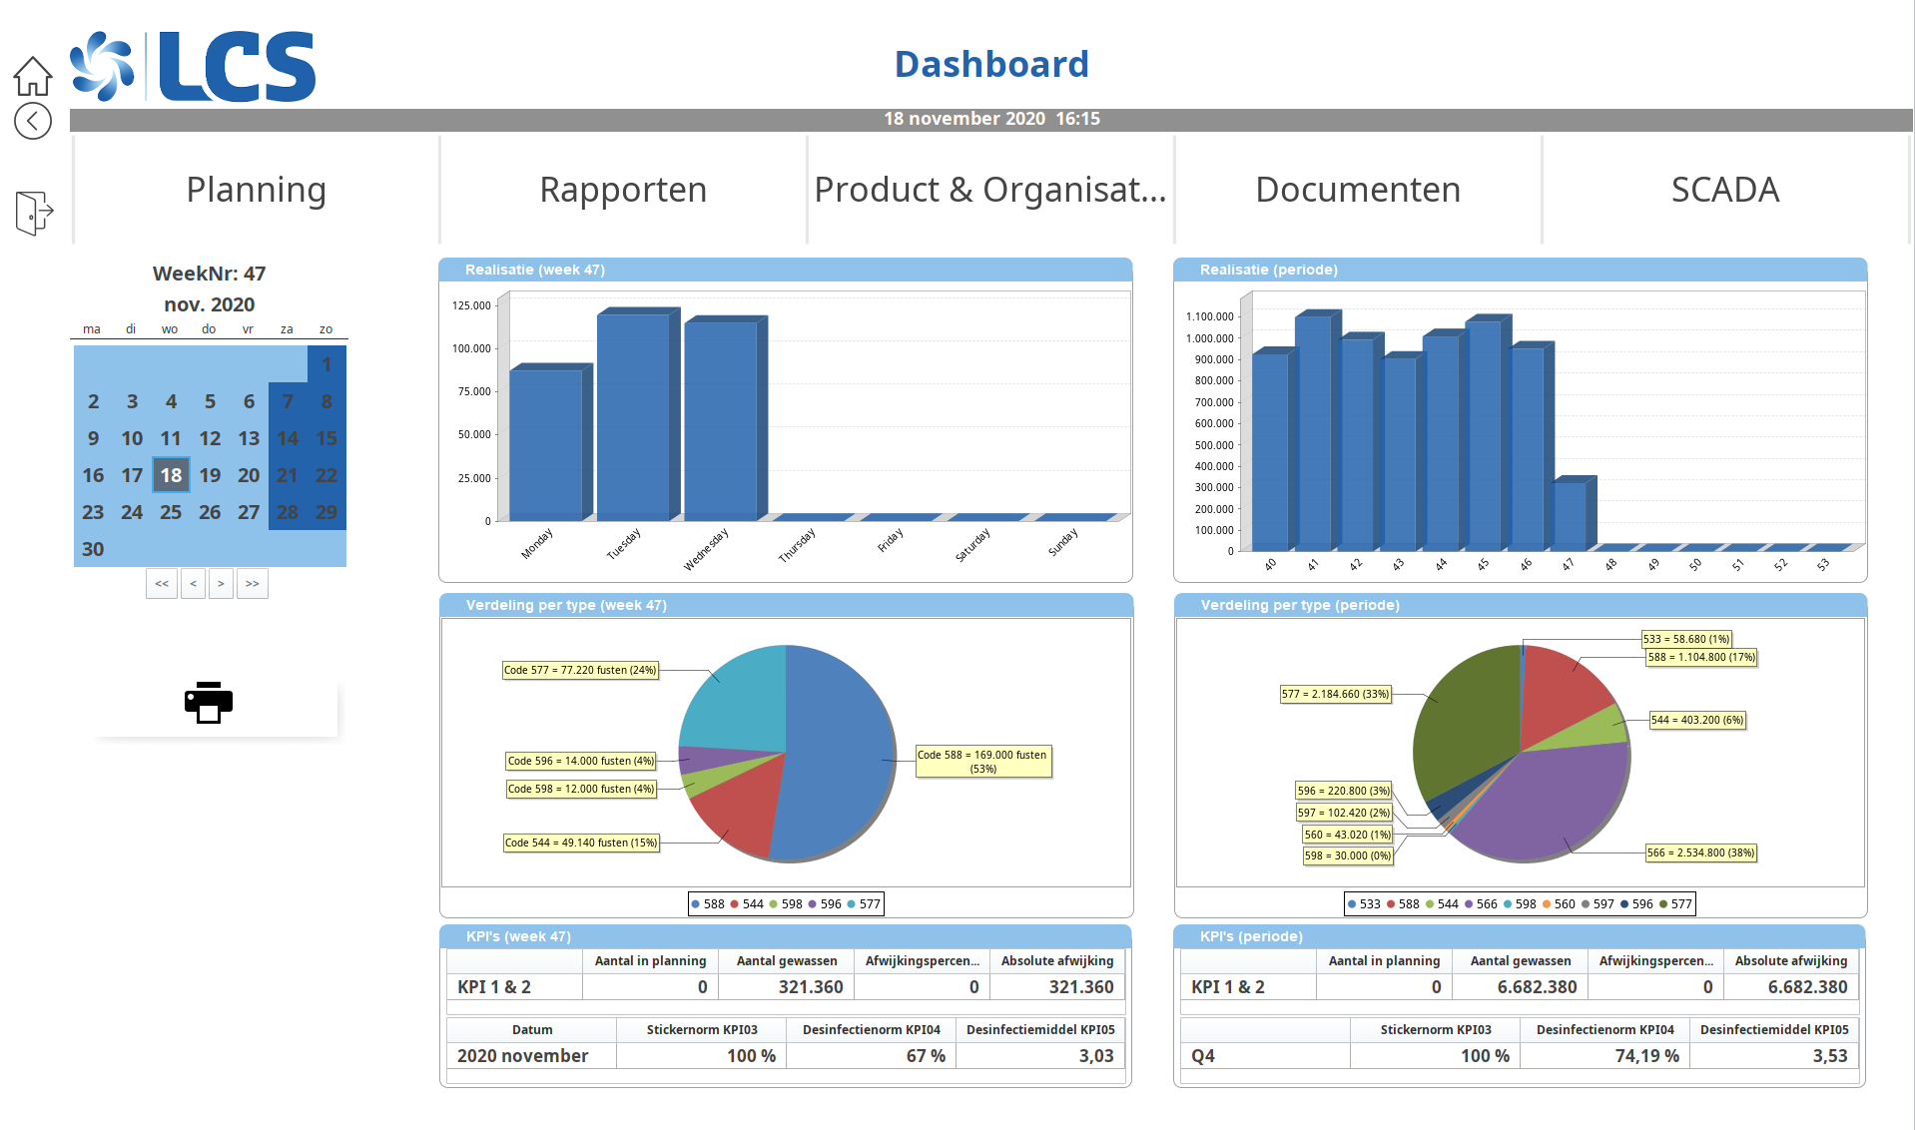Viewport: 1915px width, 1130px height.
Task: Select 18 in the calendar
Action: click(171, 475)
